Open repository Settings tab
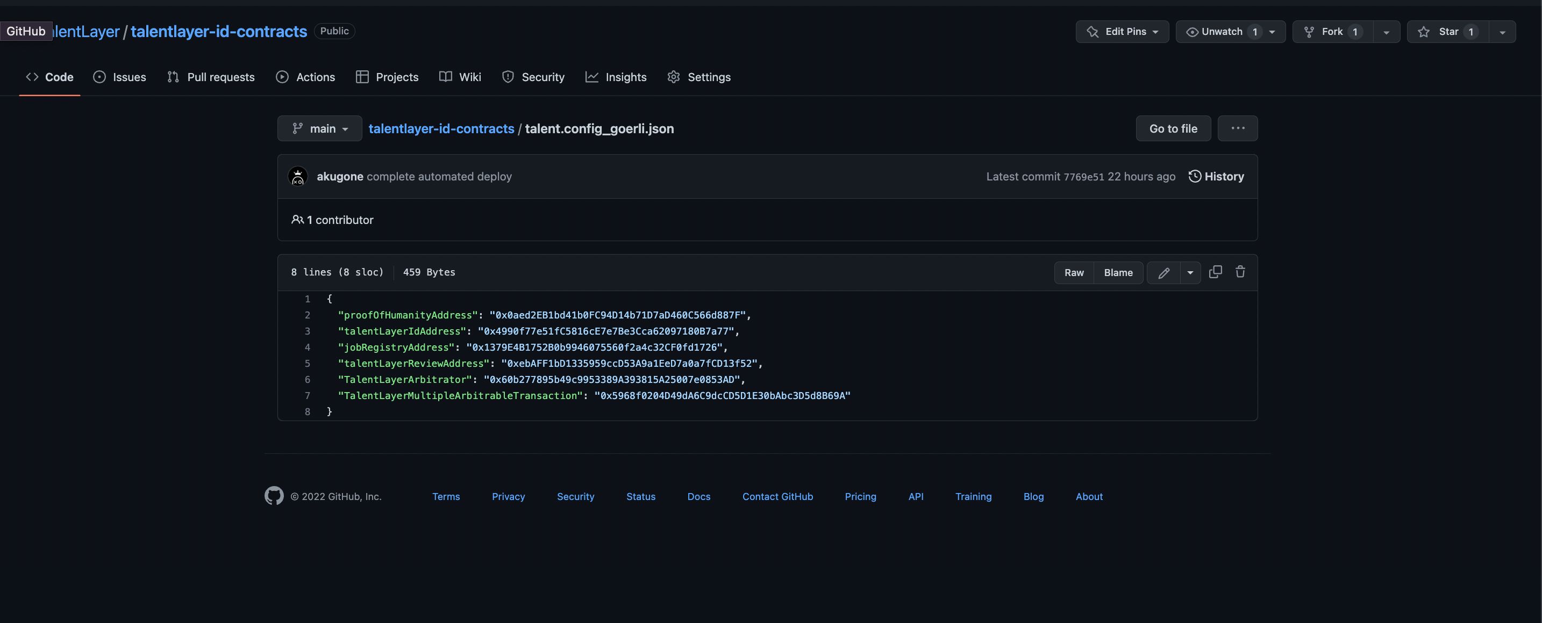Image resolution: width=1542 pixels, height=623 pixels. [x=699, y=77]
